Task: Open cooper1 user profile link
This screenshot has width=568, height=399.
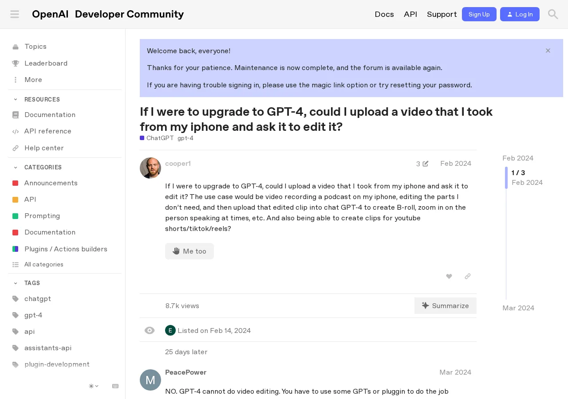Action: [x=178, y=164]
